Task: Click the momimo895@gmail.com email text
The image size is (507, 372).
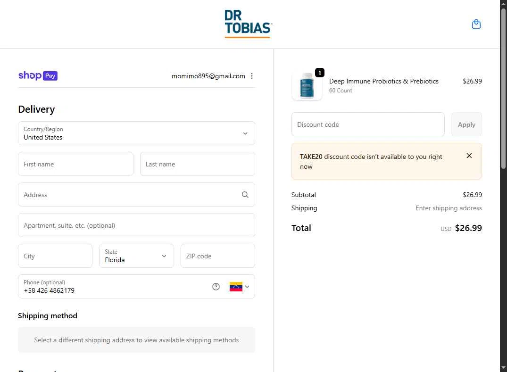Action: tap(208, 76)
